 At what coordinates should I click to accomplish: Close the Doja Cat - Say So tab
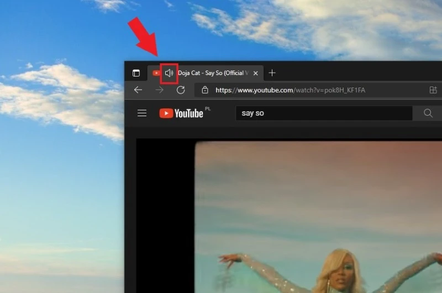point(255,73)
